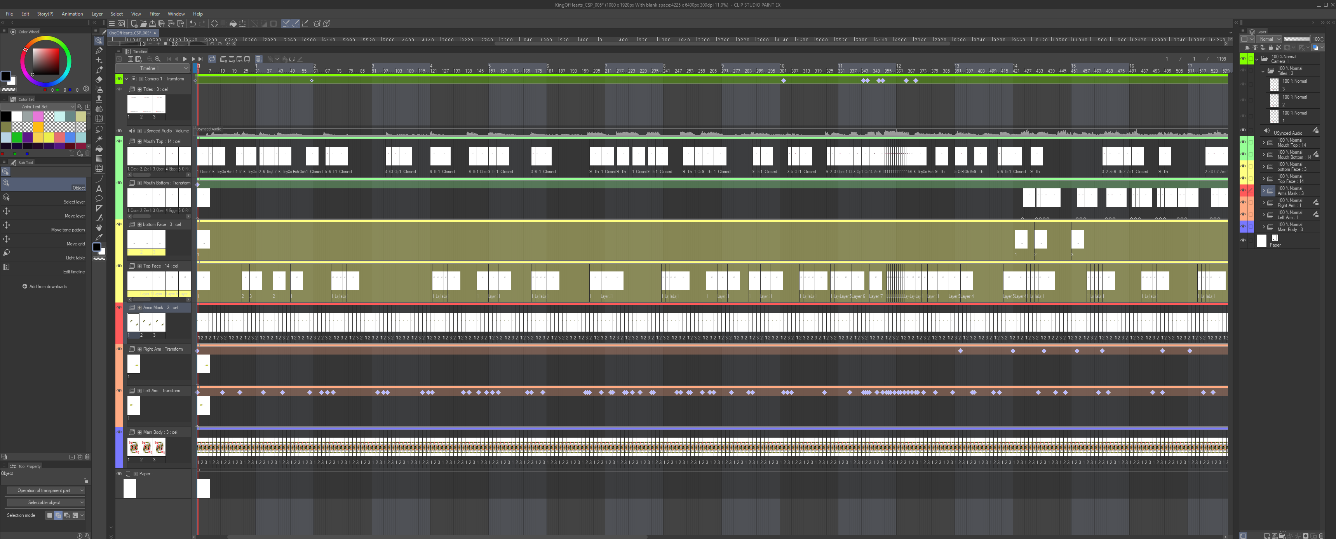Screen dimensions: 1336x539
Task: Toggle loop playback in the timeline toolbar
Action: click(212, 59)
